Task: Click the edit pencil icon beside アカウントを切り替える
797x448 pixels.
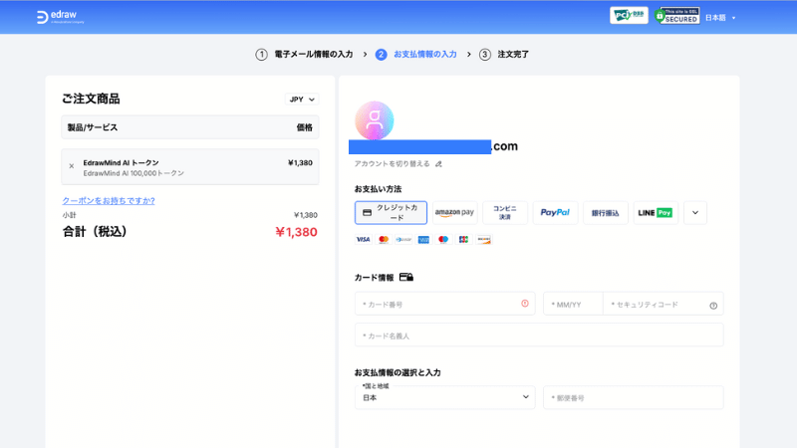Action: coord(438,164)
